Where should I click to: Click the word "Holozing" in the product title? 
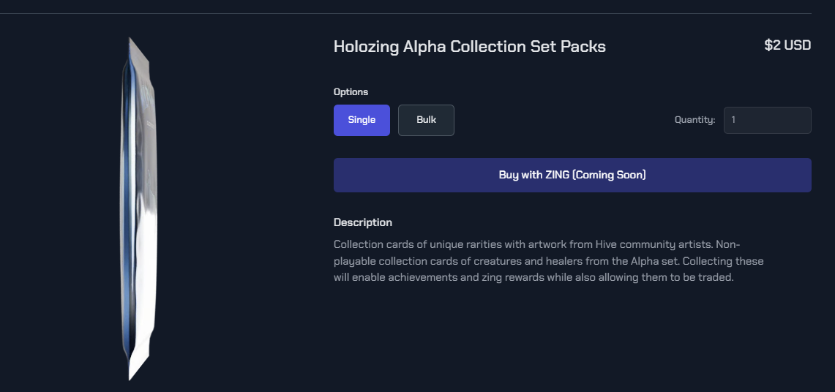[366, 46]
